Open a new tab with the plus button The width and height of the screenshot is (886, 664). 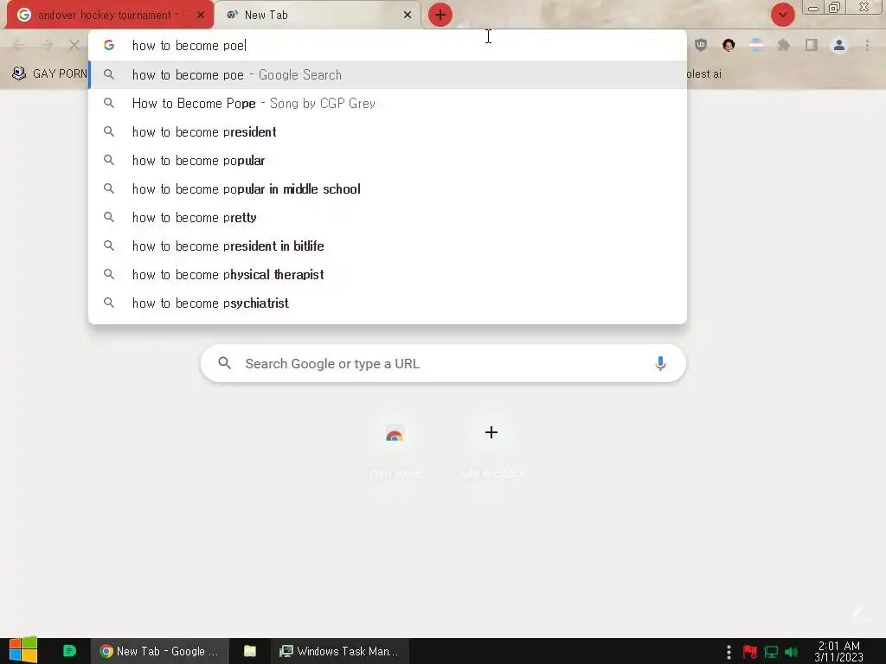(440, 15)
